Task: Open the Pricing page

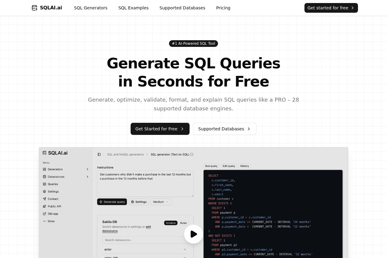Action: (223, 8)
